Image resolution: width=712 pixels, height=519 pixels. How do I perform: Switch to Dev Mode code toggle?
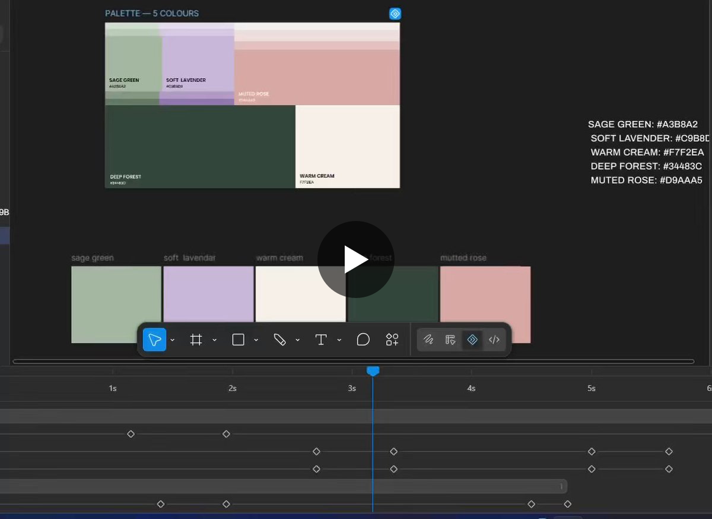(x=494, y=339)
